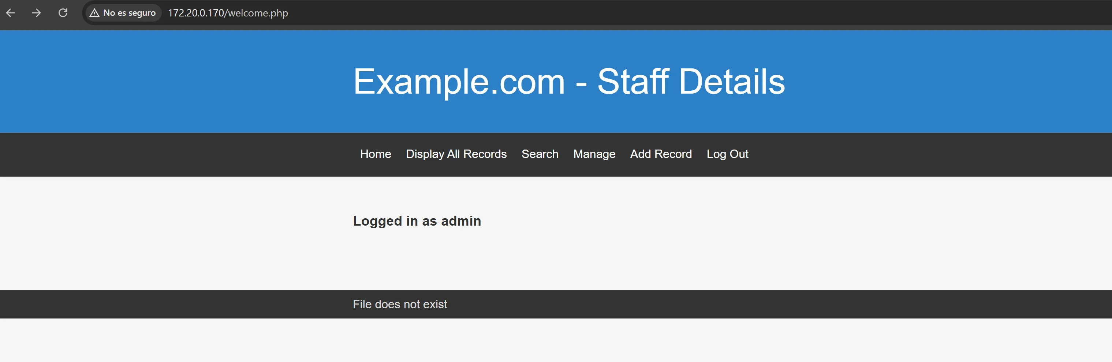Open Display All Records page
Image resolution: width=1112 pixels, height=362 pixels.
456,154
